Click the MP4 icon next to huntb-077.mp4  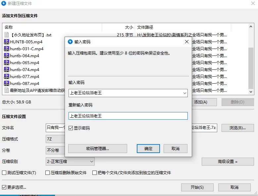(x=7, y=76)
